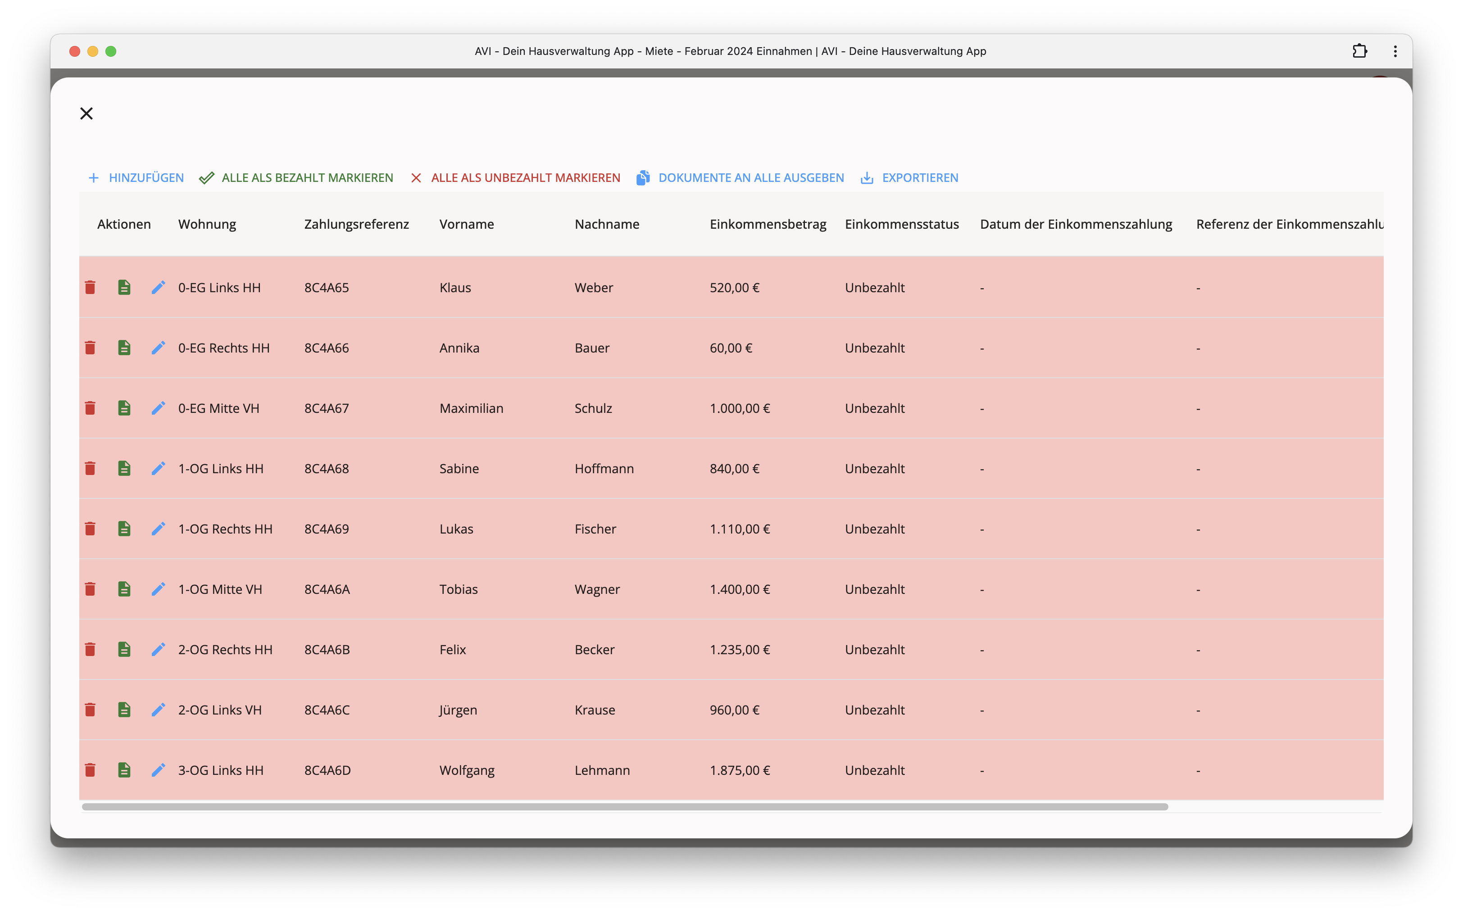Image resolution: width=1463 pixels, height=914 pixels.
Task: Export the table via Exportieren
Action: click(909, 178)
